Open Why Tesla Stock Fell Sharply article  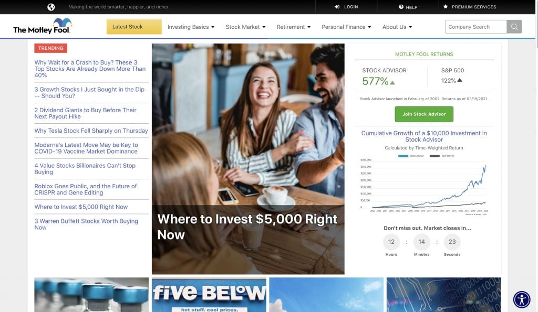[x=91, y=131]
